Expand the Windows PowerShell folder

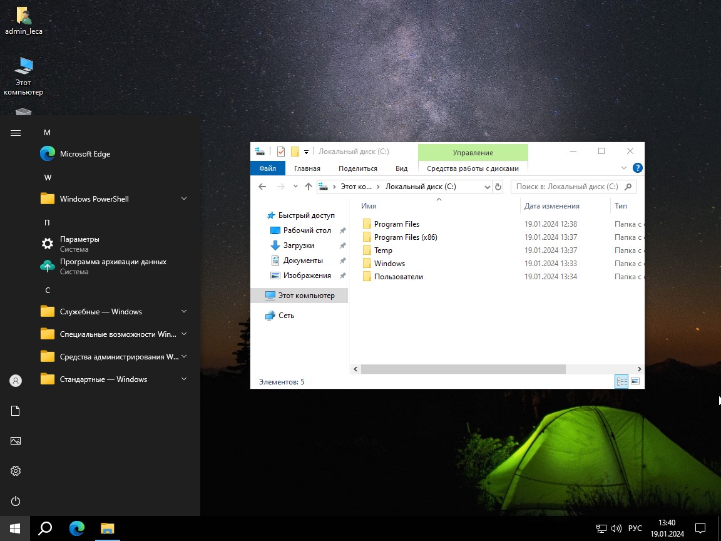(x=184, y=199)
